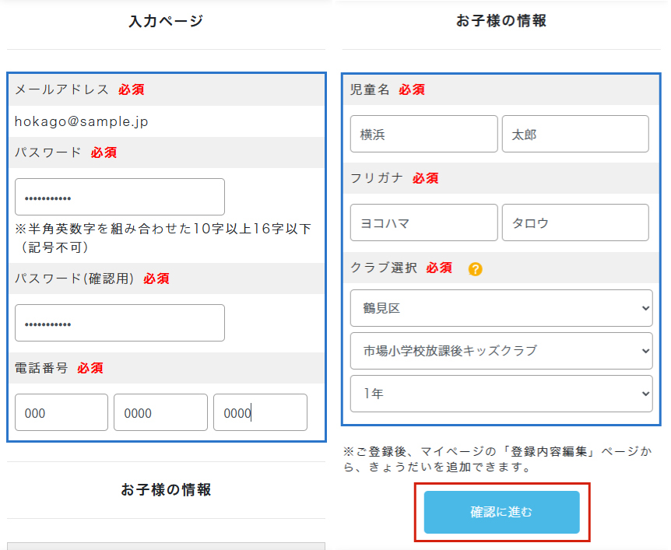This screenshot has width=671, height=550.
Task: Select the first phone number field 000
Action: click(x=61, y=412)
